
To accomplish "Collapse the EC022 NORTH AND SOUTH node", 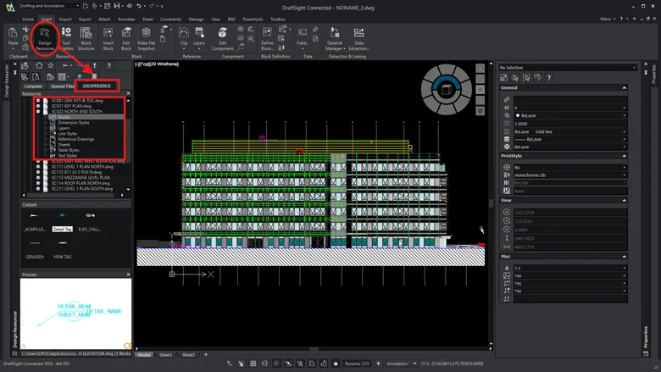I will 38,111.
